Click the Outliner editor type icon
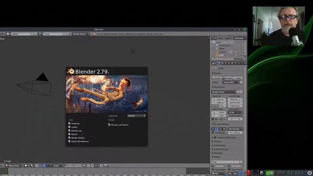The image size is (313, 176). [x=214, y=38]
